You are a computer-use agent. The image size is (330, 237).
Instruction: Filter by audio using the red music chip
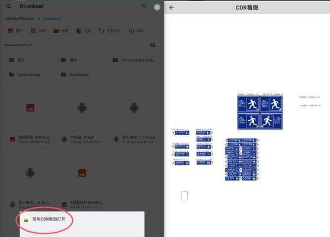pos(38,31)
